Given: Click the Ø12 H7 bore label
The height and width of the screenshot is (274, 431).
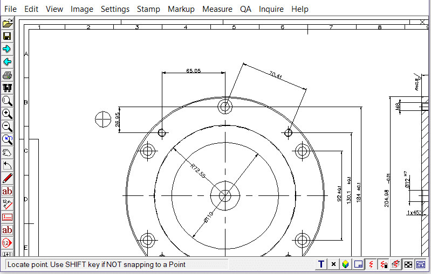Looking at the screenshot, I should pos(407,180).
